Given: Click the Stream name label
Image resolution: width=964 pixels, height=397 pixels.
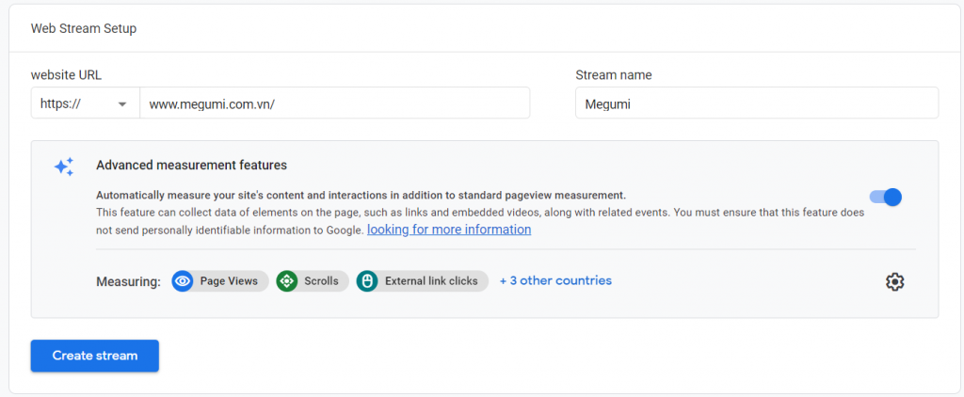Looking at the screenshot, I should tap(614, 75).
